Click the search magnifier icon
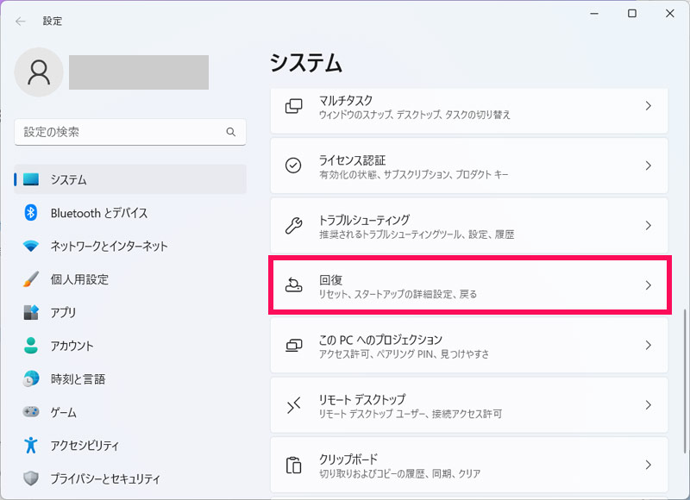The width and height of the screenshot is (690, 500). point(230,132)
